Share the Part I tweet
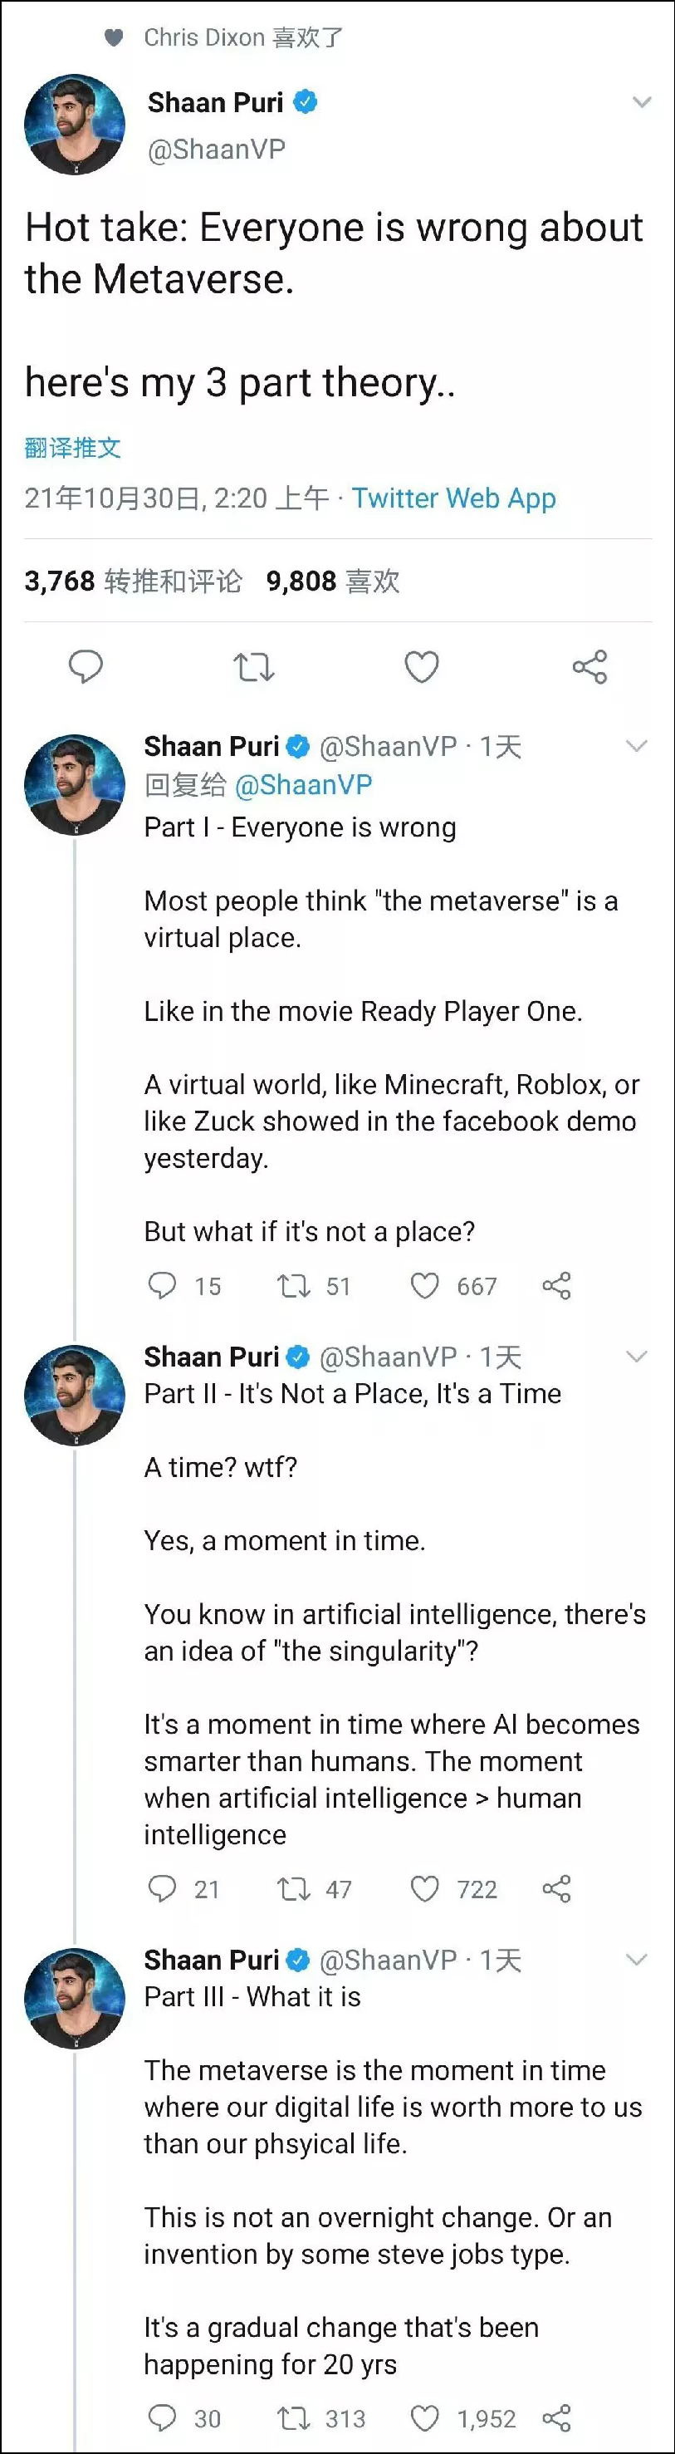 click(x=557, y=1286)
